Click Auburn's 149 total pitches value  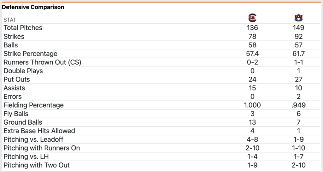coord(298,28)
